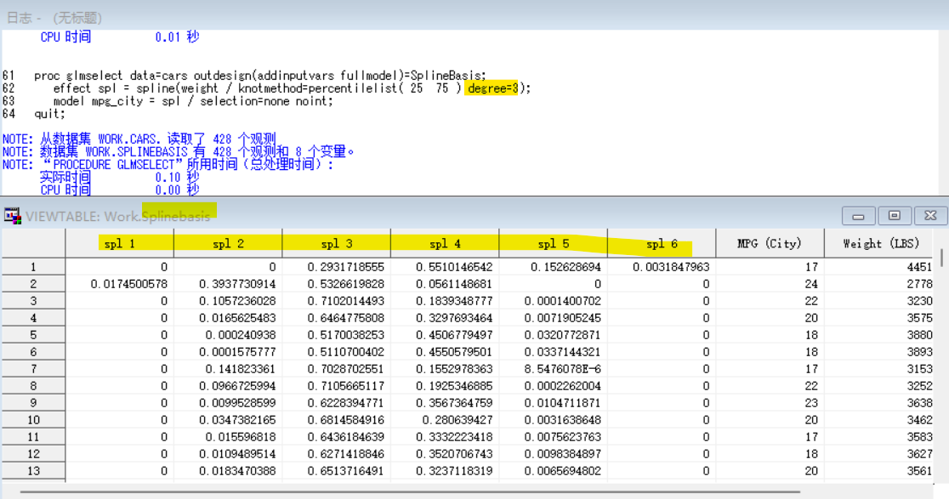Select the spl 4 column header
The image size is (949, 499).
coord(445,244)
